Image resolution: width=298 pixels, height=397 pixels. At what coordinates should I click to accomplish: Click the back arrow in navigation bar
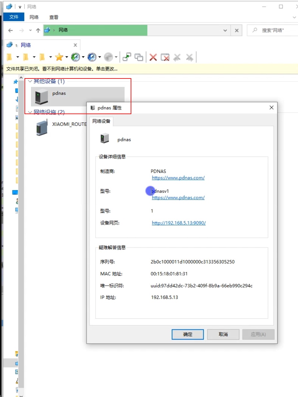tap(11, 30)
